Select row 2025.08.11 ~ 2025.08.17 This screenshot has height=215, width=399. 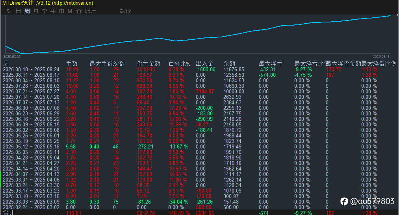(199, 75)
